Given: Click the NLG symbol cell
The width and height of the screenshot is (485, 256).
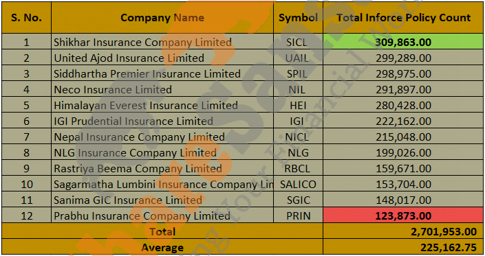Looking at the screenshot, I should (x=298, y=152).
